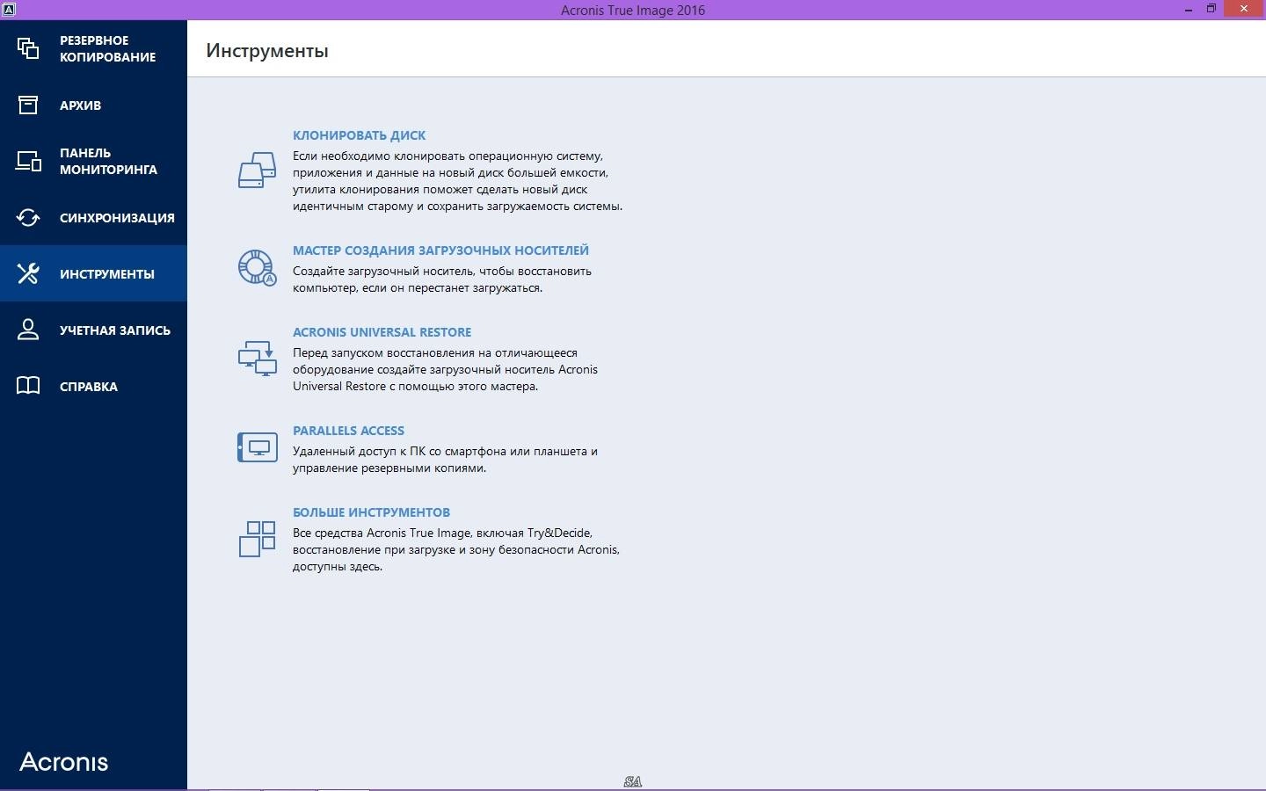Switch to СИНХРОНИЗАЦИЯ
Screen dimensions: 1266x791
93,218
